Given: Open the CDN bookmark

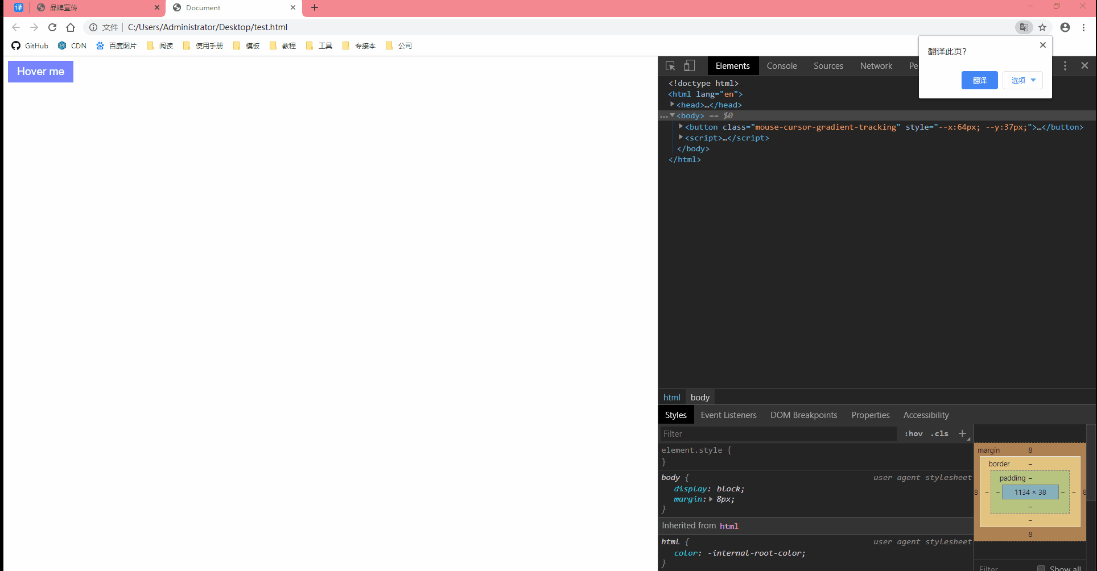Looking at the screenshot, I should (72, 45).
